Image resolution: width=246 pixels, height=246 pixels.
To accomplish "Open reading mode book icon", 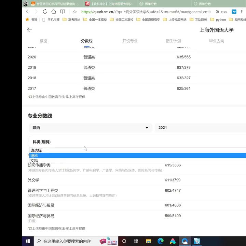I will pos(63,12).
